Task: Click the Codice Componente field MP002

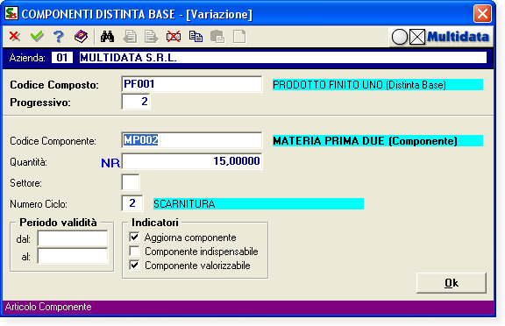Action: coord(192,140)
